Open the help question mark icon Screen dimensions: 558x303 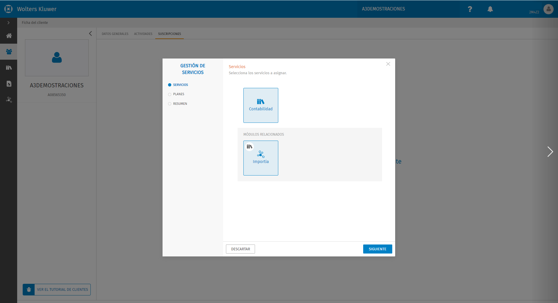click(x=470, y=9)
